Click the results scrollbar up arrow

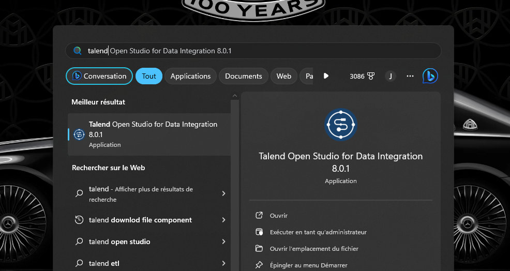(x=235, y=96)
